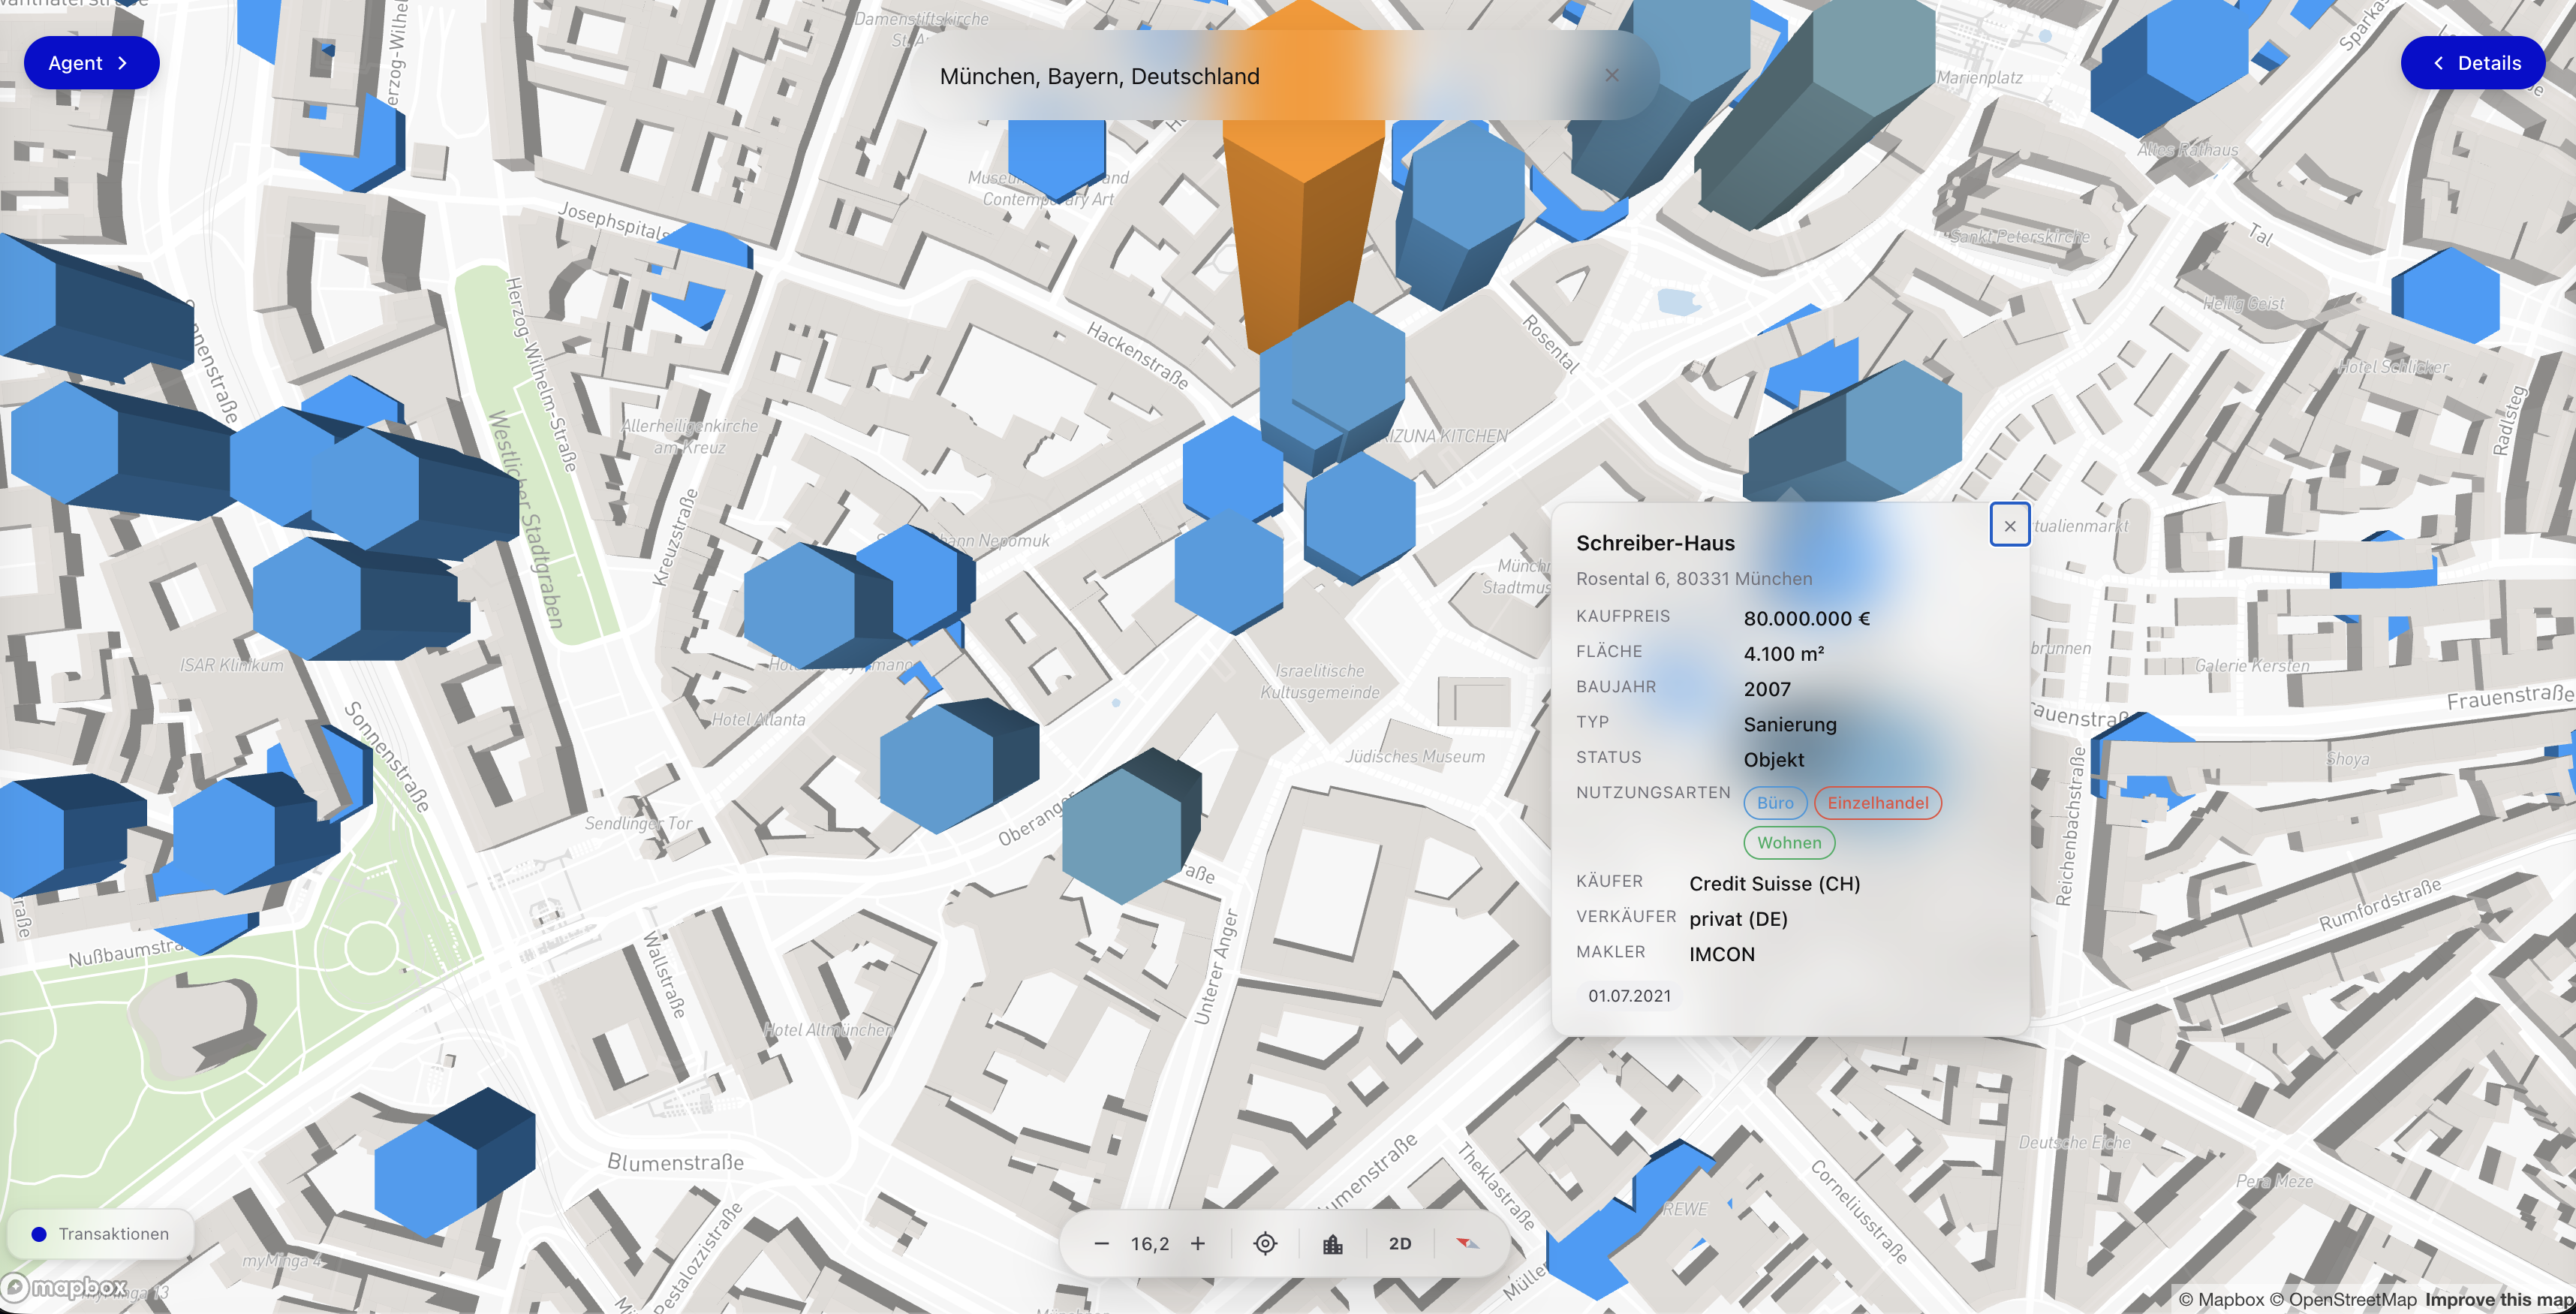Select the blue hexagon near Blumenstraße
This screenshot has height=1314, width=2576.
coord(455,1162)
